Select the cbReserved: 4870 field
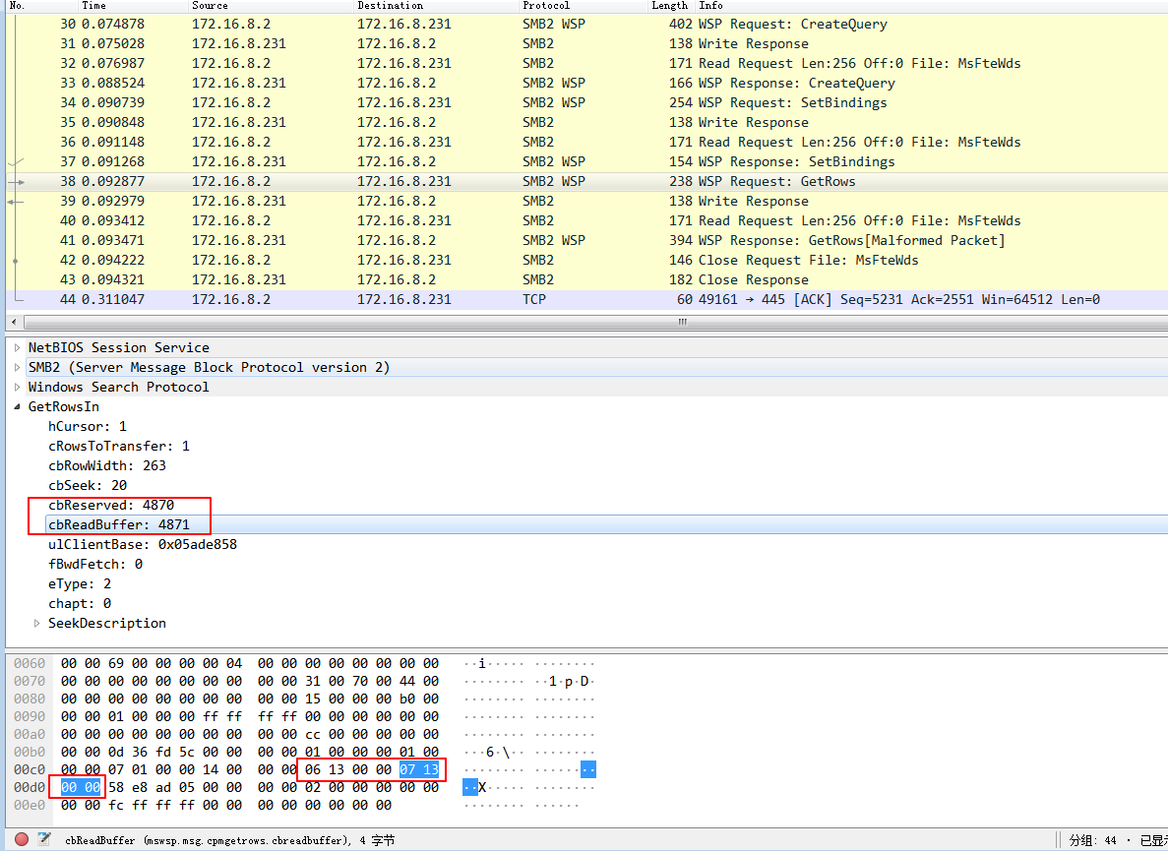Image resolution: width=1168 pixels, height=851 pixels. click(111, 505)
